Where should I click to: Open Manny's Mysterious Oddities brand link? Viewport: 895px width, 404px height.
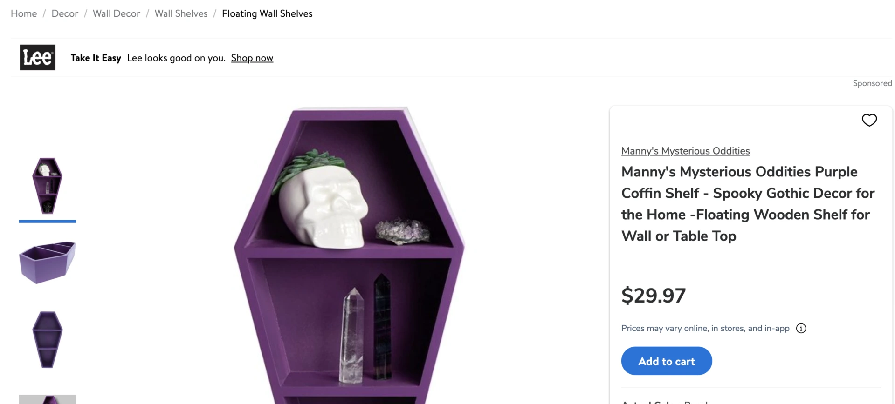[x=685, y=151]
